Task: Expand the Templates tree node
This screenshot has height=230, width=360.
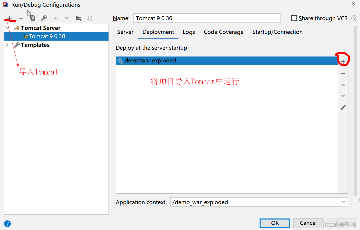Action: coord(7,45)
